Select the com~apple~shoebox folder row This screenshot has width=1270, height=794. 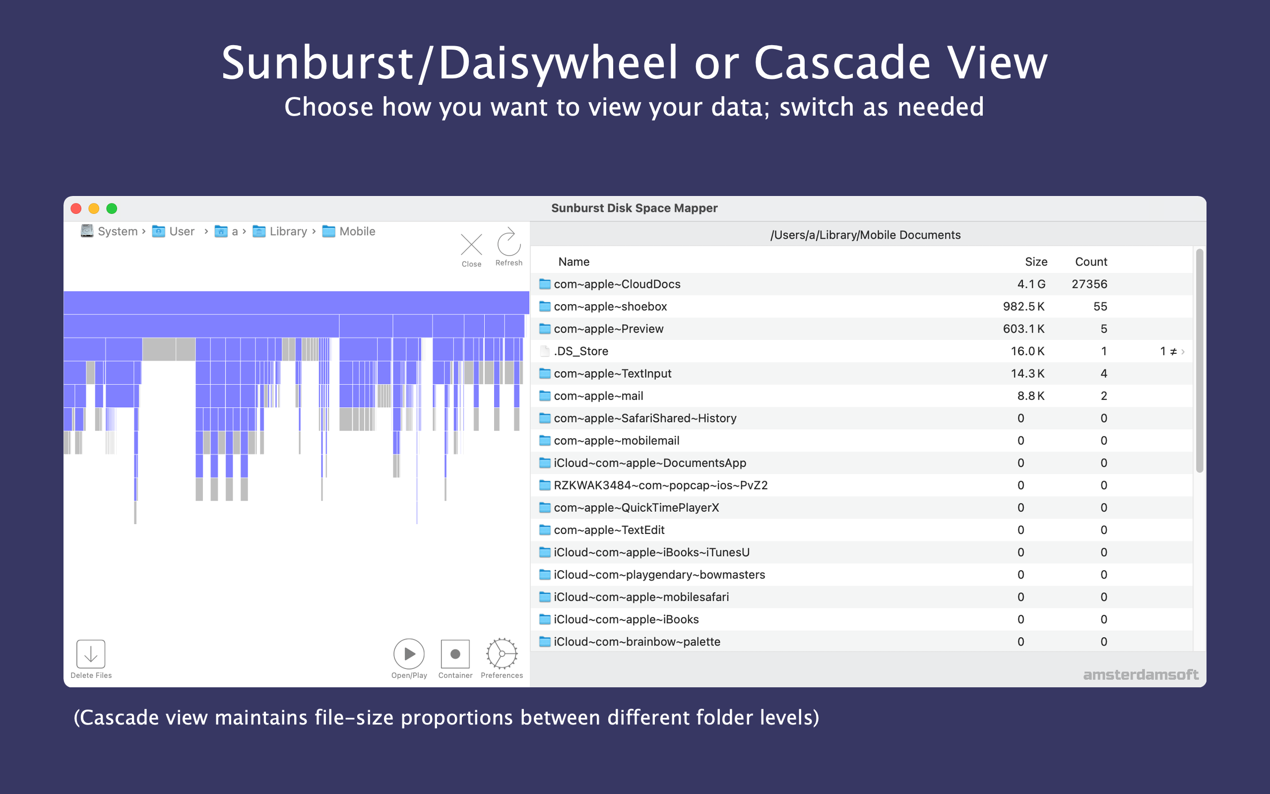click(x=861, y=307)
